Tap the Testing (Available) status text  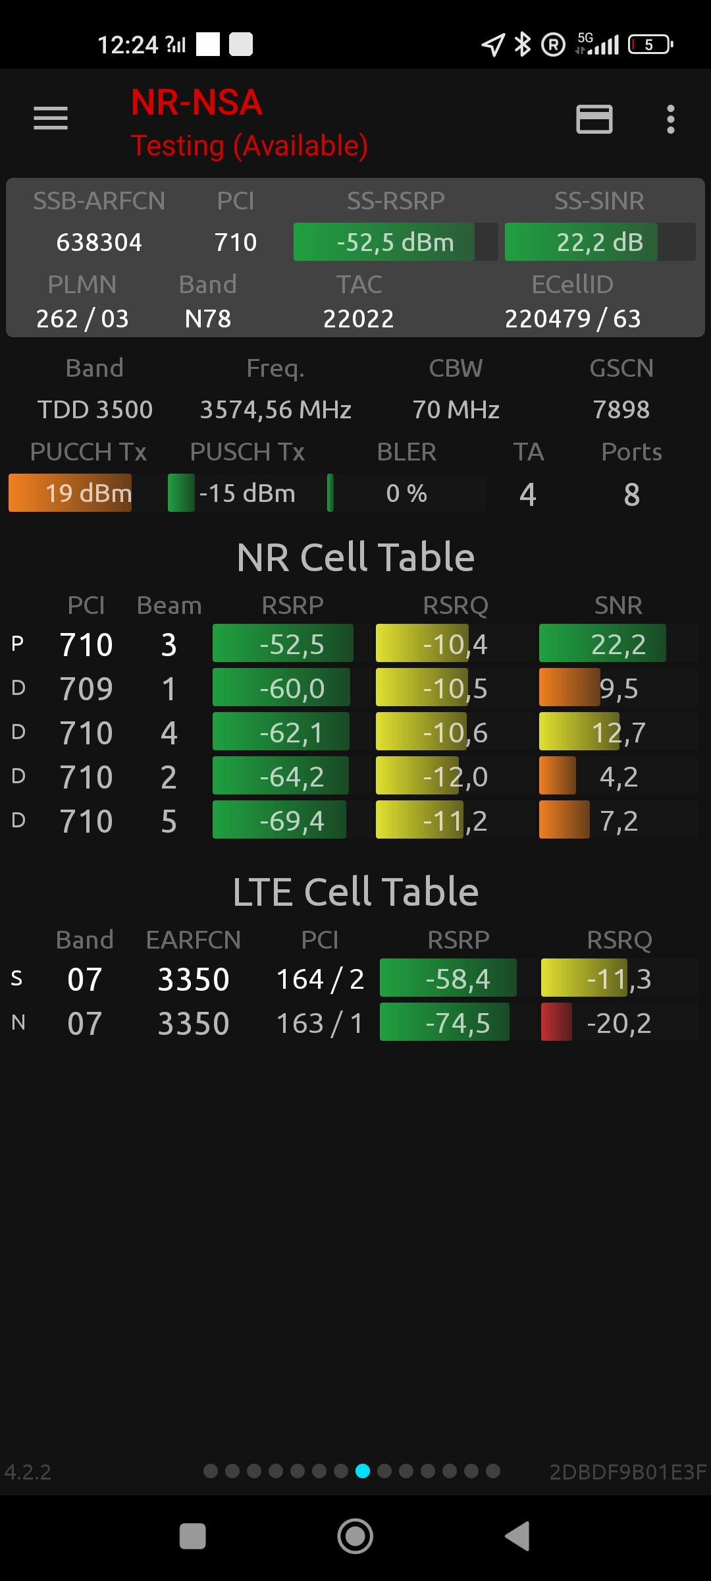point(249,146)
